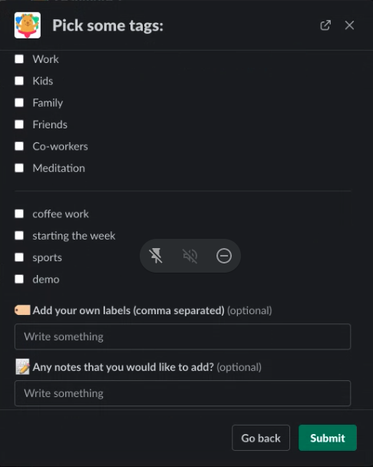Click the Submit button
This screenshot has width=373, height=467.
[328, 438]
